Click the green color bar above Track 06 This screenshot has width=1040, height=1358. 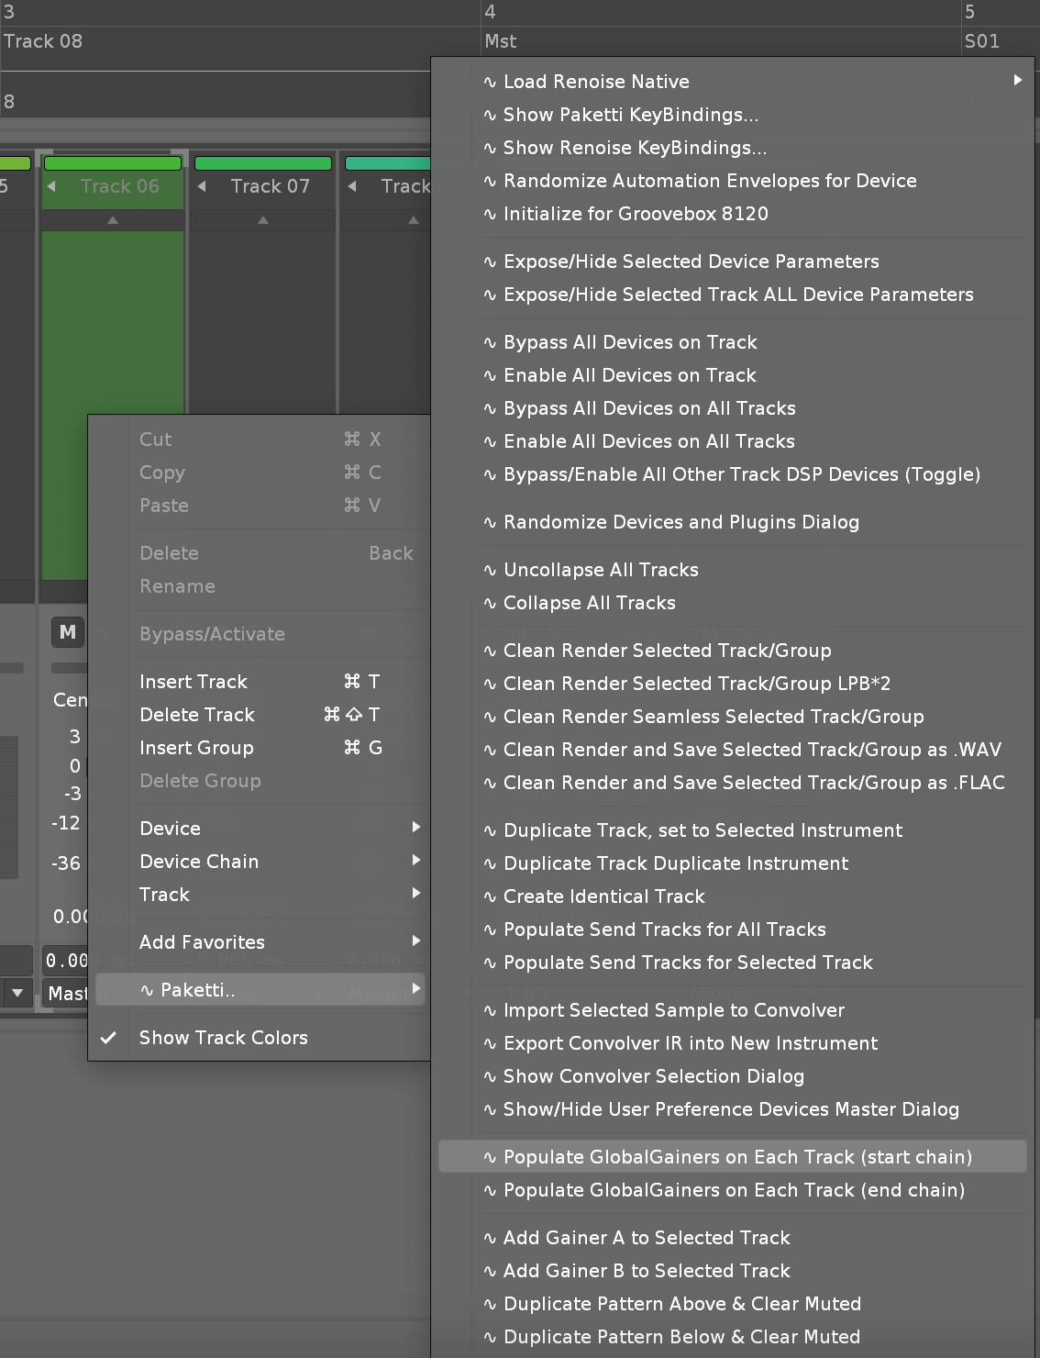coord(113,163)
